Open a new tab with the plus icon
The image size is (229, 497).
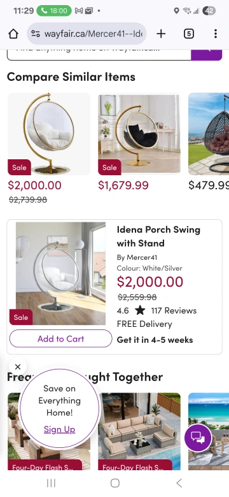tap(161, 34)
